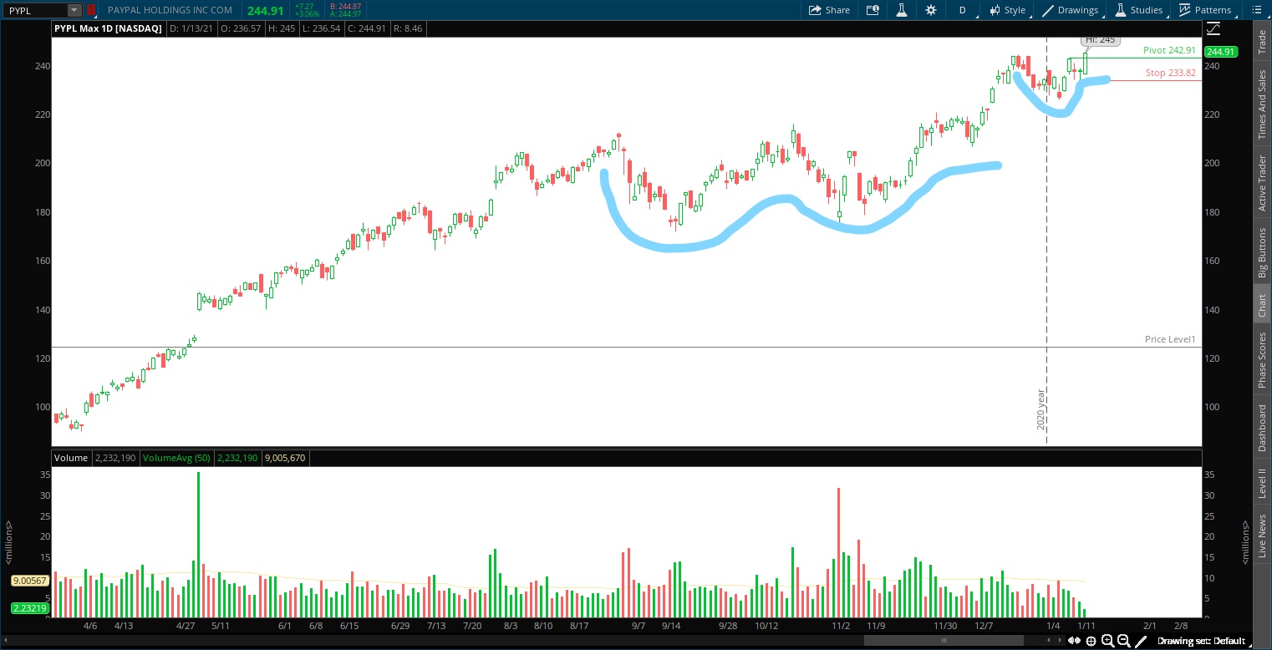Open the Dashboard side tab
Viewport: 1272px width, 650px height.
coord(1262,428)
